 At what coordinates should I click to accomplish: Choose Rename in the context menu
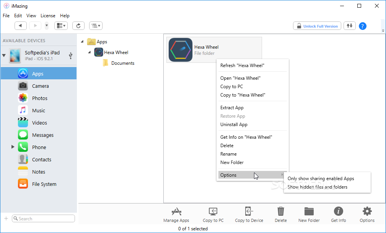[x=252, y=154]
